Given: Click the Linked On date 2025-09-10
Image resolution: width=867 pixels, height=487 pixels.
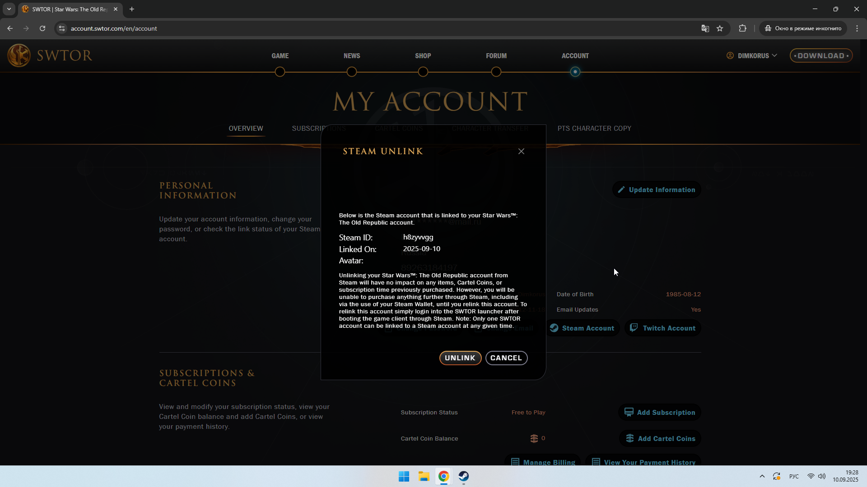Looking at the screenshot, I should (422, 249).
